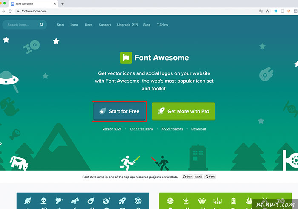Viewport: 298px width, 209px height.
Task: Bookmark this page with the star icon
Action: click(x=267, y=11)
